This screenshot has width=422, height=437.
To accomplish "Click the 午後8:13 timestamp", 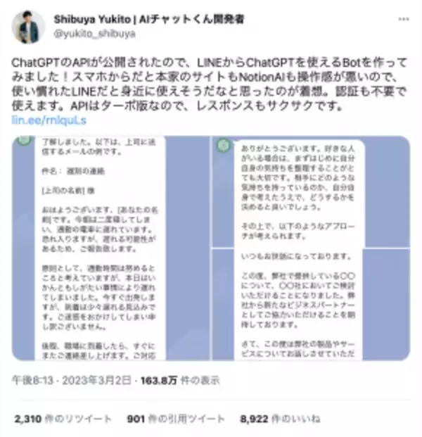I will [32, 380].
